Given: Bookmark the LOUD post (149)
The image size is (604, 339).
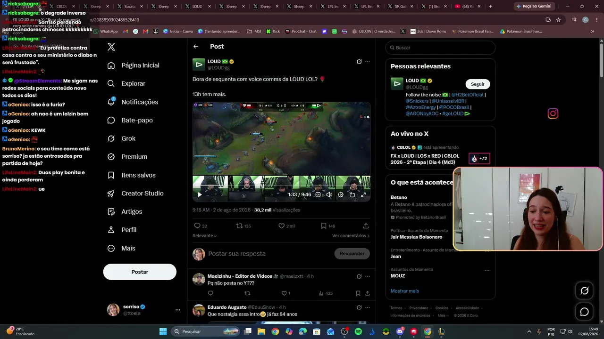Looking at the screenshot, I should 328,226.
